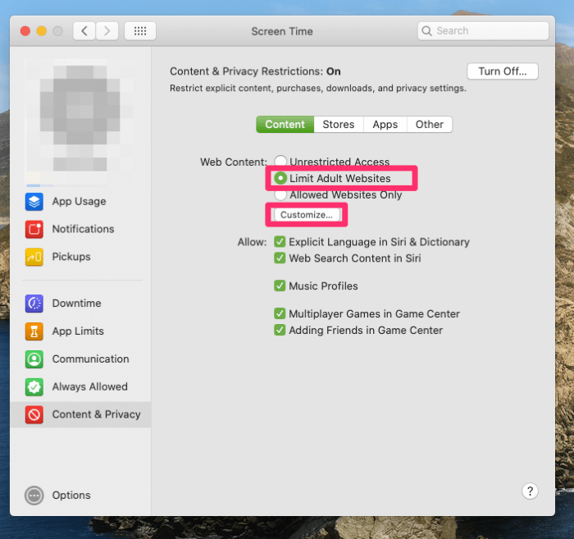574x539 pixels.
Task: Select the Pickups label
Action: (71, 257)
